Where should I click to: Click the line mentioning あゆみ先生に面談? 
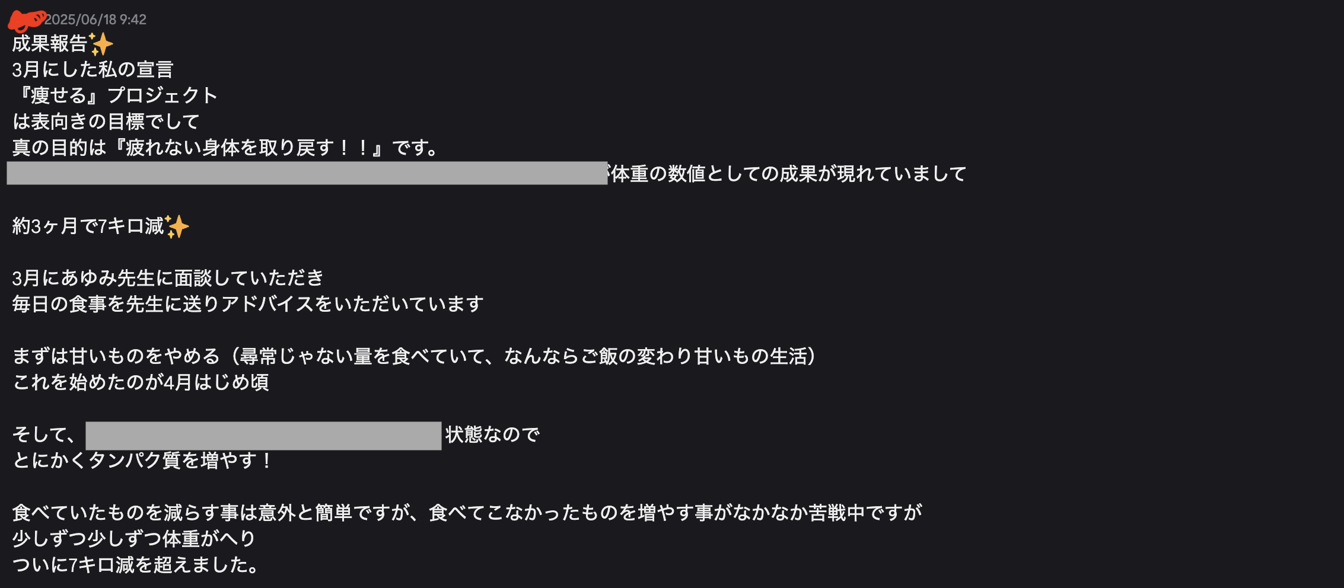(168, 278)
